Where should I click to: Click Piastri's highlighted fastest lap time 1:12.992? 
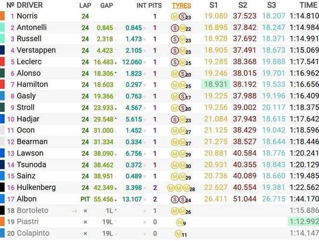point(304,222)
